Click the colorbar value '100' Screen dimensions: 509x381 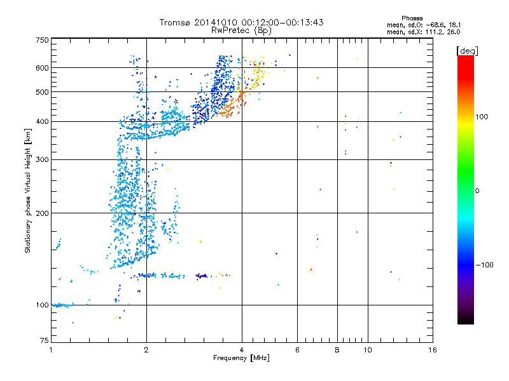[x=482, y=117]
